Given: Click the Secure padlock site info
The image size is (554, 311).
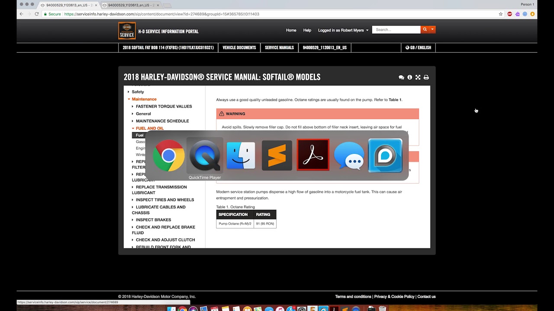Looking at the screenshot, I should (52, 14).
